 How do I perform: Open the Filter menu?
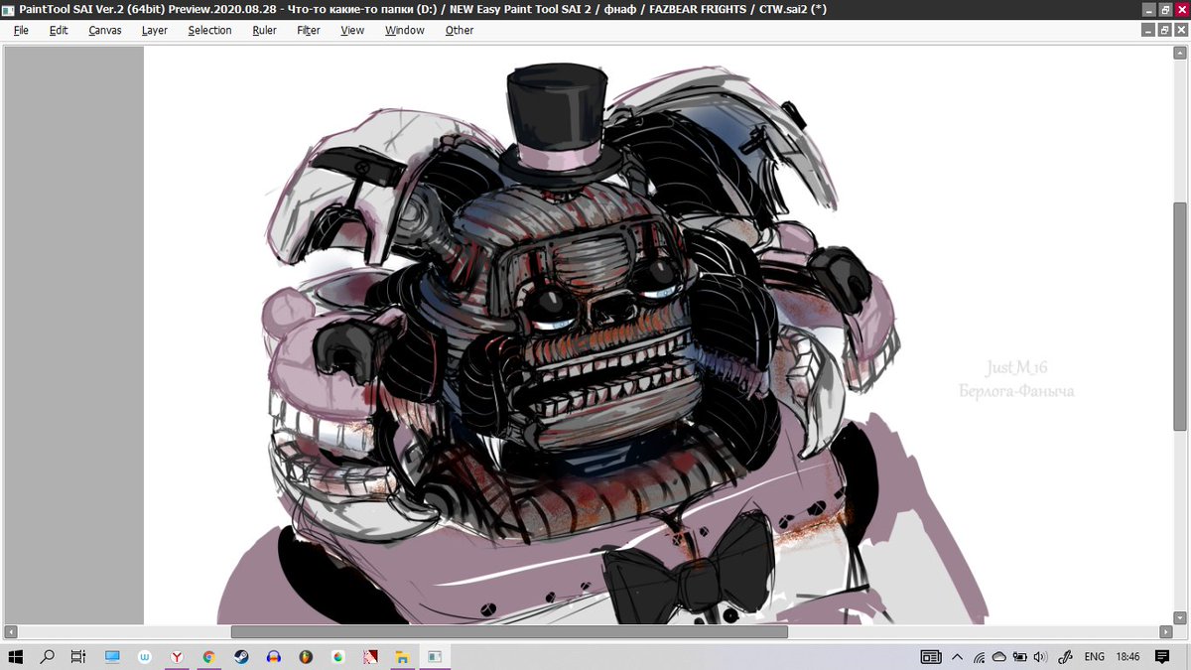pos(308,30)
